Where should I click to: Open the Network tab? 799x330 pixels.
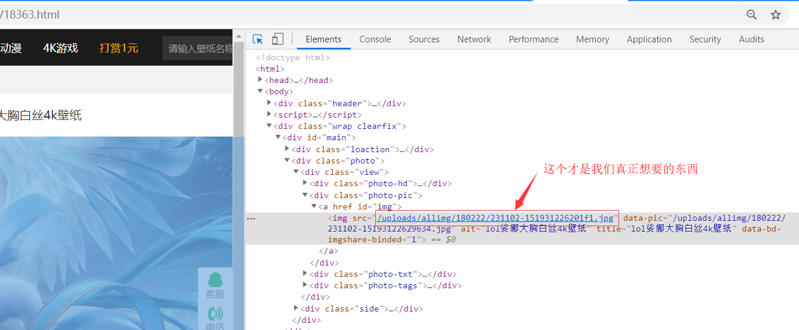coord(474,39)
